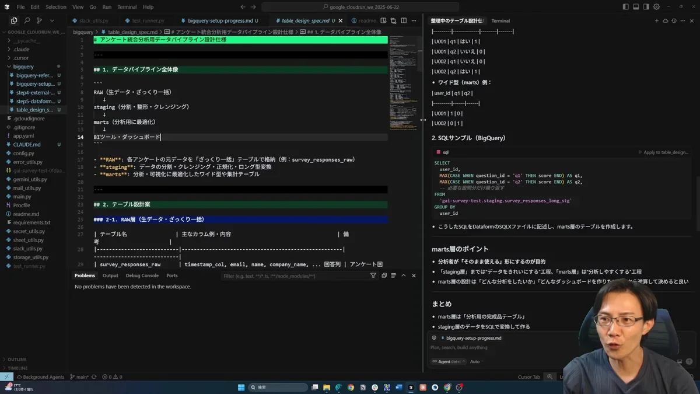Click the navigate back arrow
This screenshot has width=700, height=394.
pyautogui.click(x=243, y=7)
